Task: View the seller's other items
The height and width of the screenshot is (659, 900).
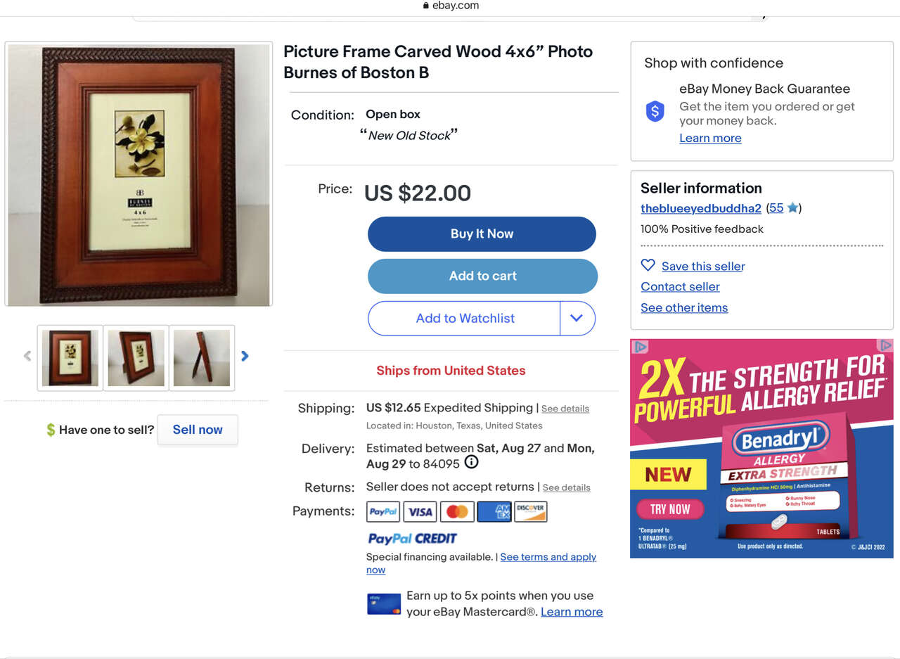Action: click(683, 307)
